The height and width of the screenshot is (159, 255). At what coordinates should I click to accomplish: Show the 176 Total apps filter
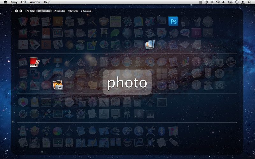30,11
